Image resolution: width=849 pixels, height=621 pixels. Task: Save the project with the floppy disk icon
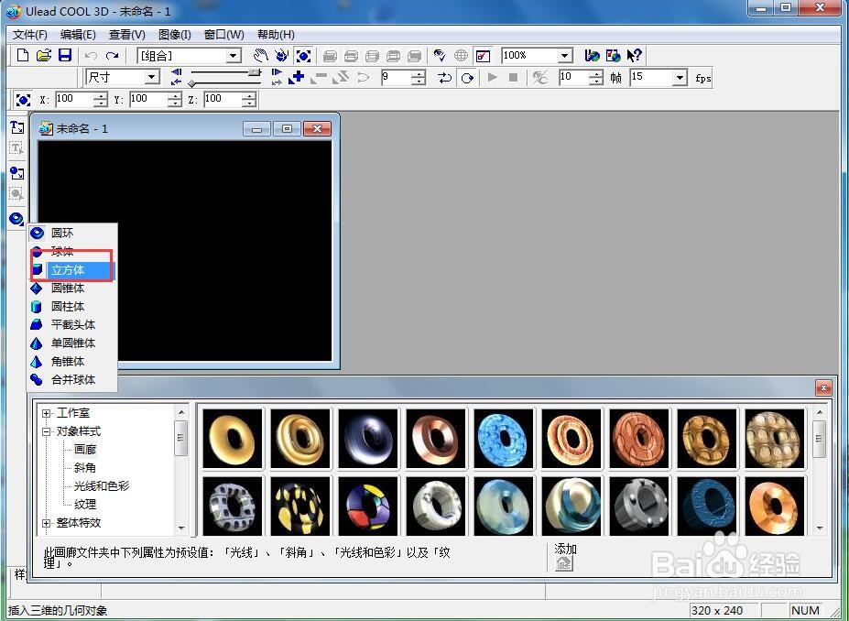pyautogui.click(x=65, y=55)
